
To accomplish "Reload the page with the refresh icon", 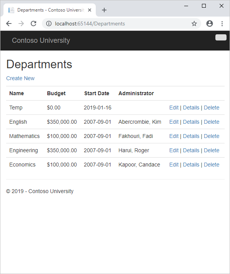I will [33, 24].
